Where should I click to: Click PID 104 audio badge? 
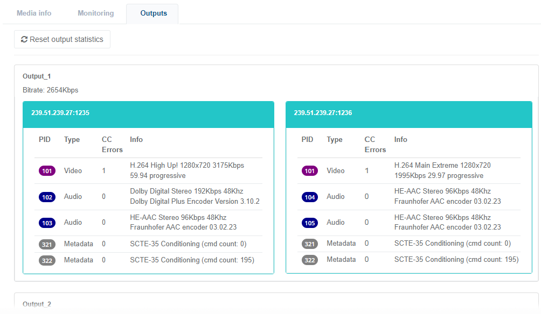coord(310,197)
